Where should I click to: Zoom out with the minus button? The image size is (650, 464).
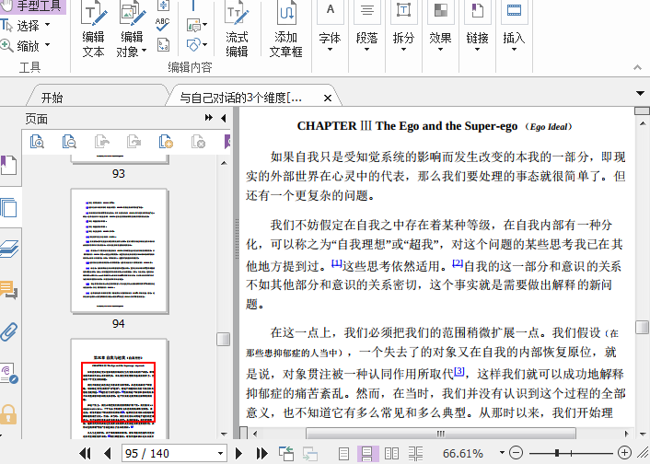coord(516,453)
